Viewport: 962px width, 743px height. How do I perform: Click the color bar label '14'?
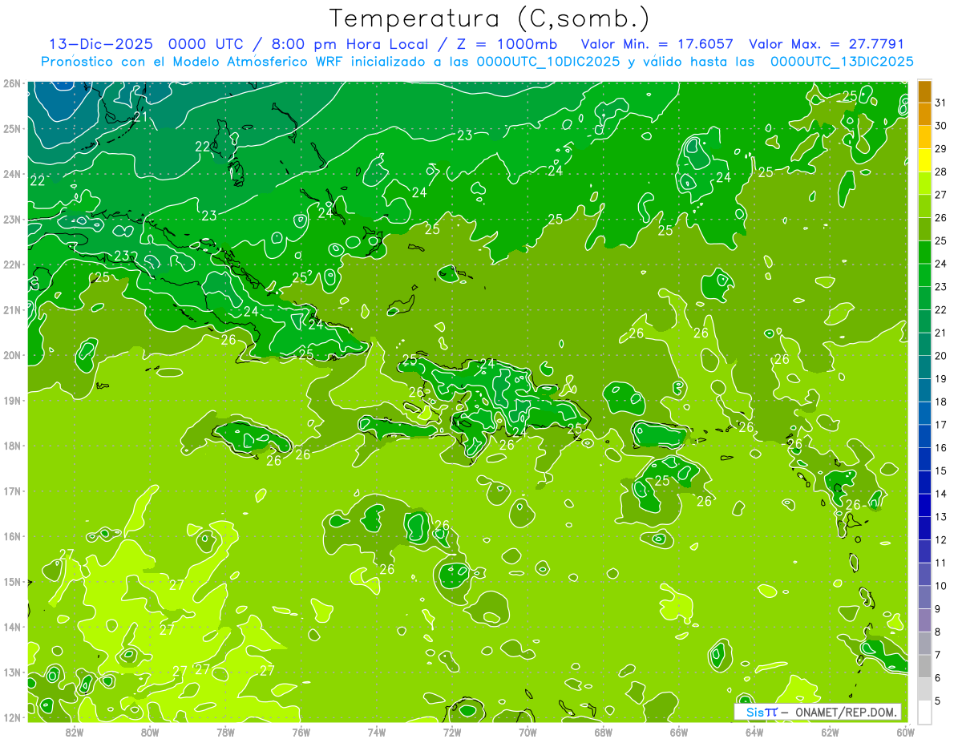pos(941,494)
